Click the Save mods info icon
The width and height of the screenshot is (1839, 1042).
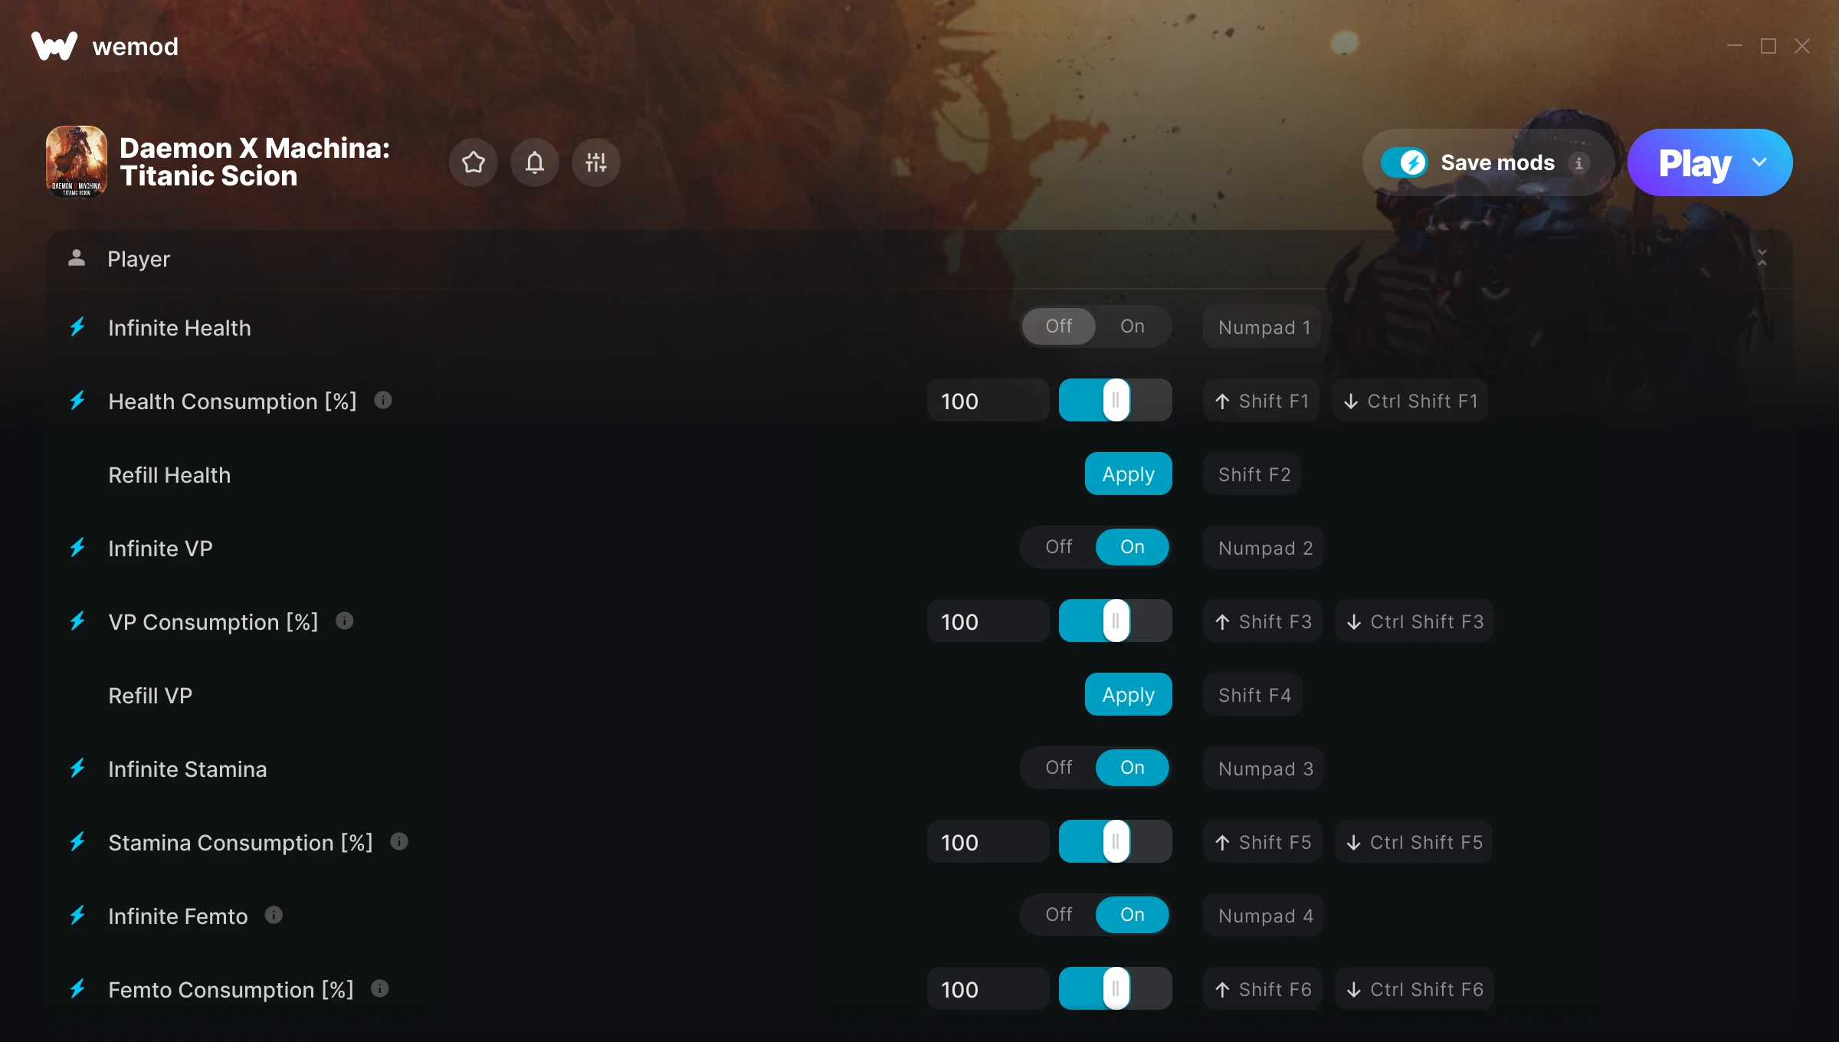click(1578, 162)
